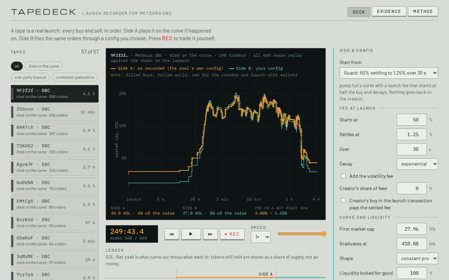
Task: Skip to the start of the tape
Action: point(172,234)
